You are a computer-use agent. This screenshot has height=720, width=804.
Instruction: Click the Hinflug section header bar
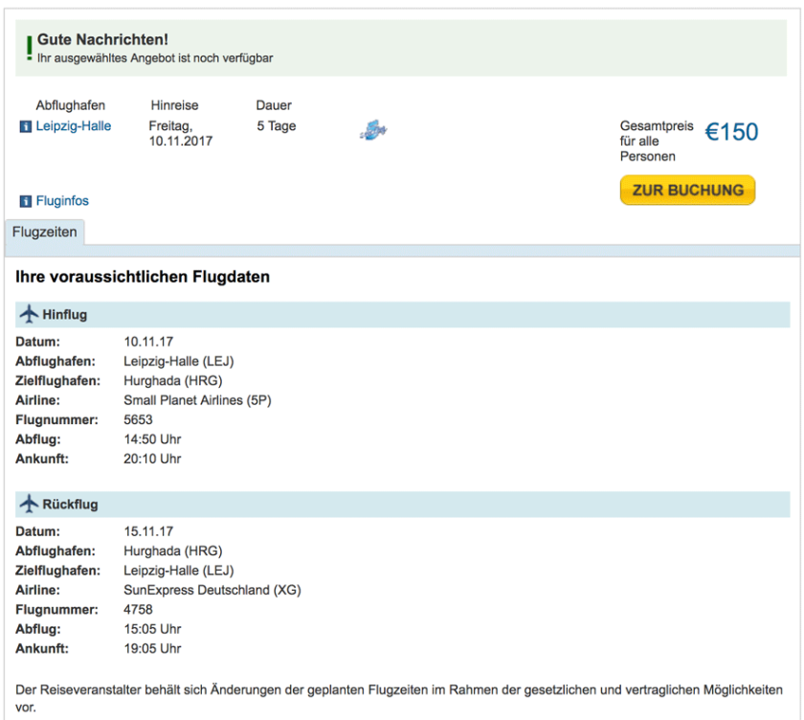point(402,315)
